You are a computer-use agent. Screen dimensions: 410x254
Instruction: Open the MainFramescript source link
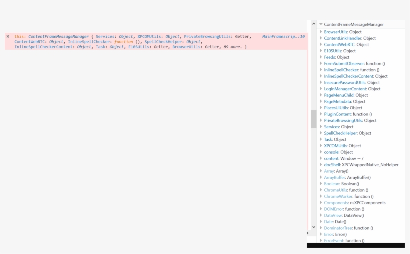pyautogui.click(x=283, y=37)
